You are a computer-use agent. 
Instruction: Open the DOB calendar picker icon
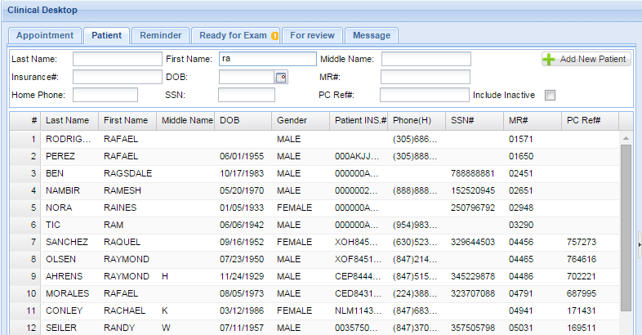point(281,77)
